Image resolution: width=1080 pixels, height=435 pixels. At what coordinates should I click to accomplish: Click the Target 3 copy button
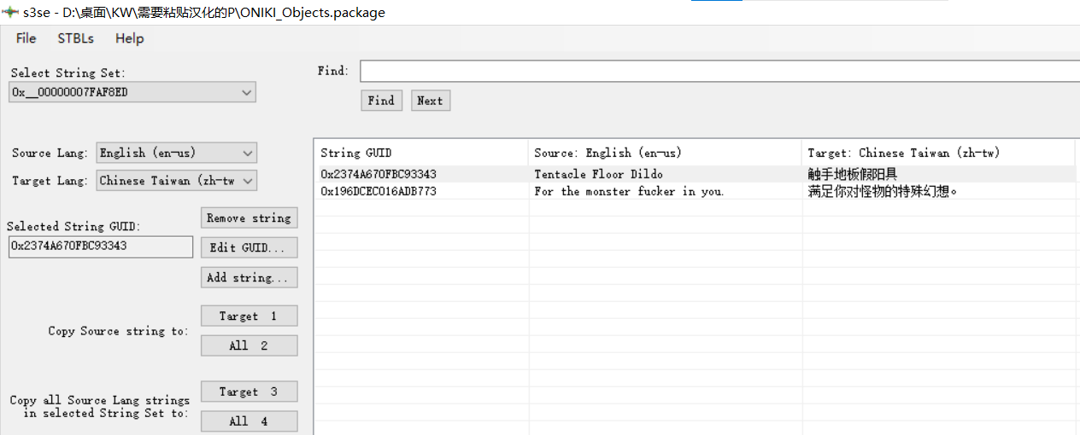249,391
